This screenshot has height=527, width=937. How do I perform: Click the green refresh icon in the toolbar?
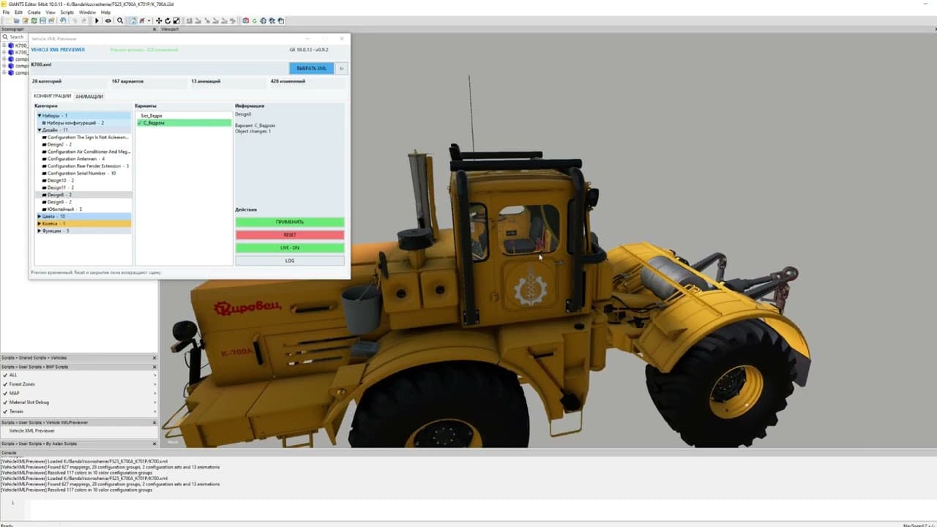click(x=254, y=20)
